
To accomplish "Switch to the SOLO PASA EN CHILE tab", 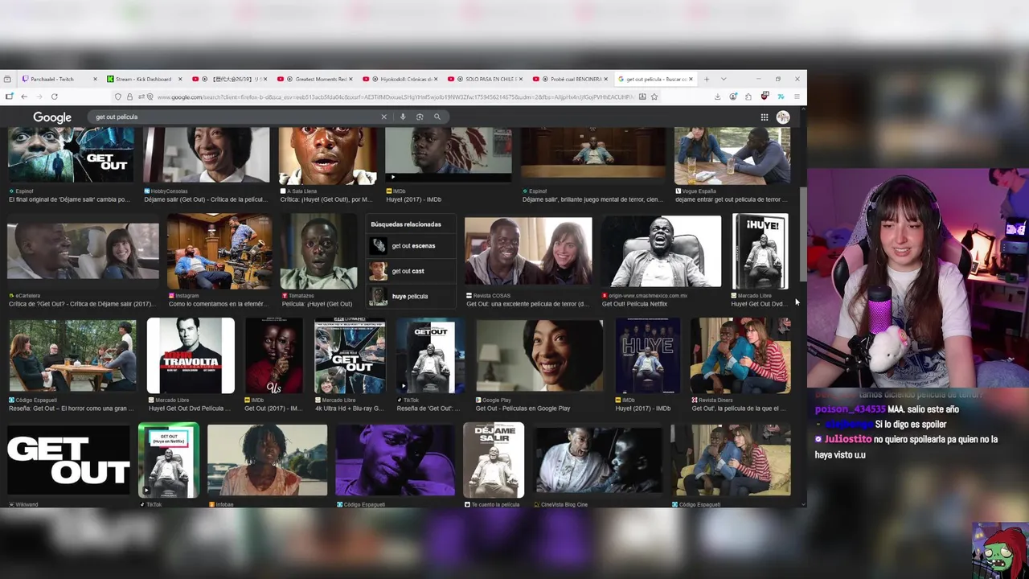I will point(486,79).
